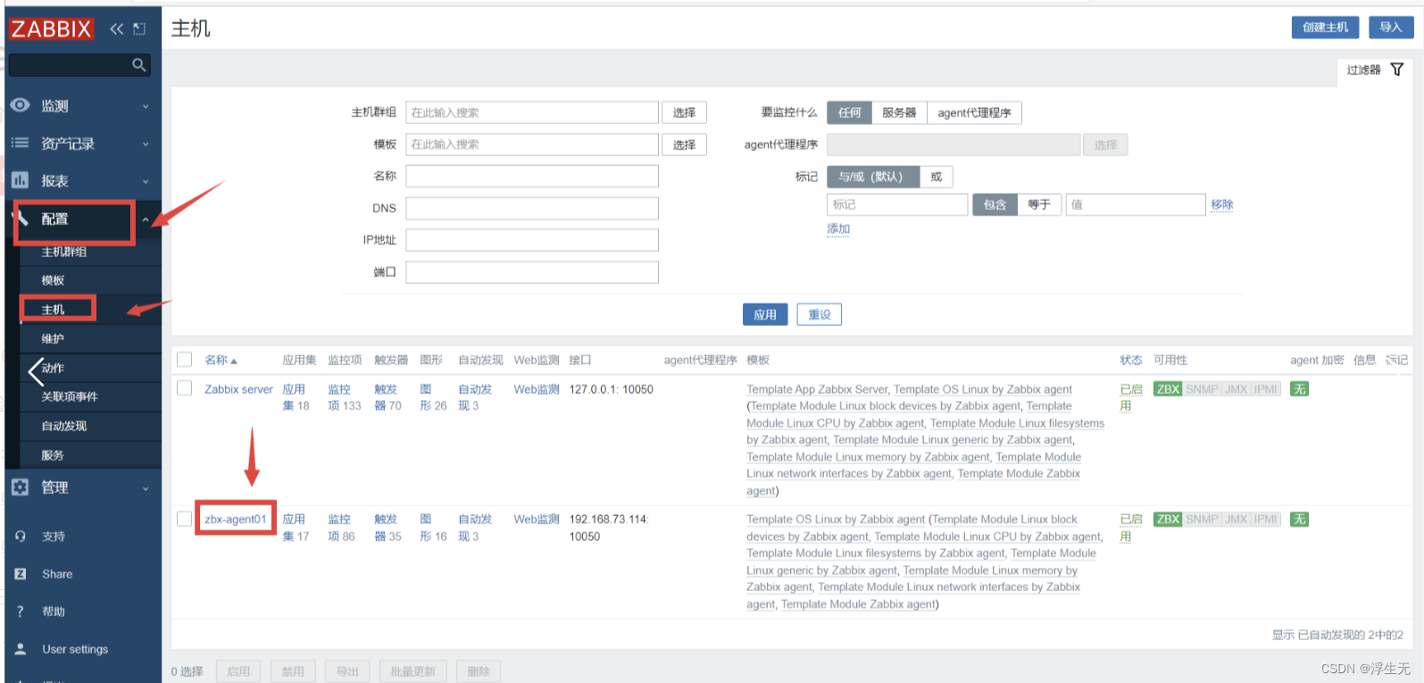Open 维护 submenu item

[53, 338]
